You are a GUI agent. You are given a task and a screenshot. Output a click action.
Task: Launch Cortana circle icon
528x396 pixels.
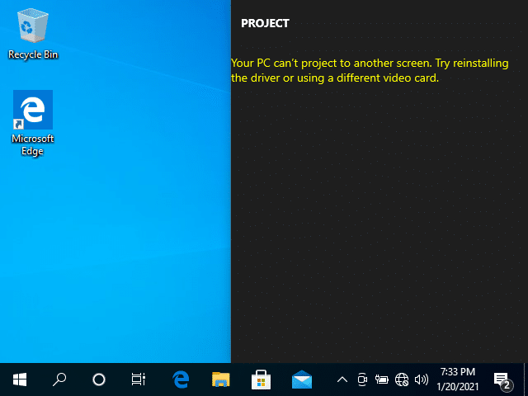(x=99, y=379)
